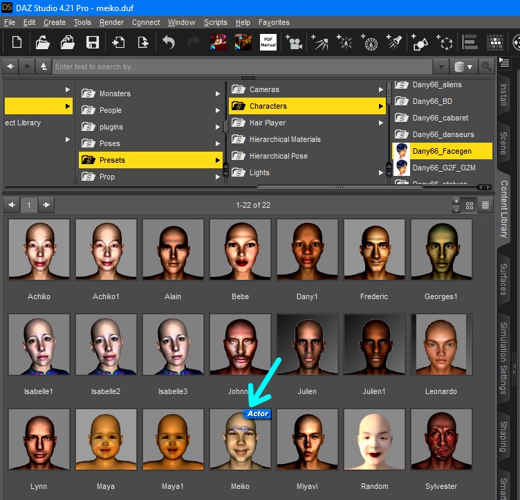This screenshot has width=520, height=500.
Task: Create a new primitive shape icon
Action: coord(420,42)
